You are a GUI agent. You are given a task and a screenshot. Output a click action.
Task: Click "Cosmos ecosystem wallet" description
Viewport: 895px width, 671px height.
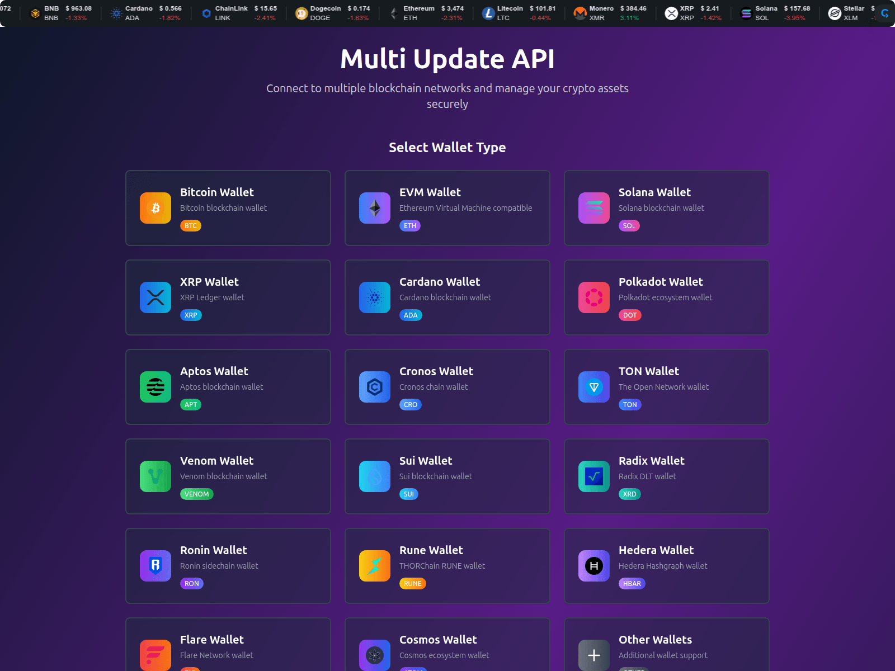[444, 655]
